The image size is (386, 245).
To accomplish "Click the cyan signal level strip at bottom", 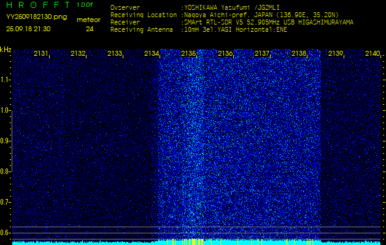I will 196,243.
